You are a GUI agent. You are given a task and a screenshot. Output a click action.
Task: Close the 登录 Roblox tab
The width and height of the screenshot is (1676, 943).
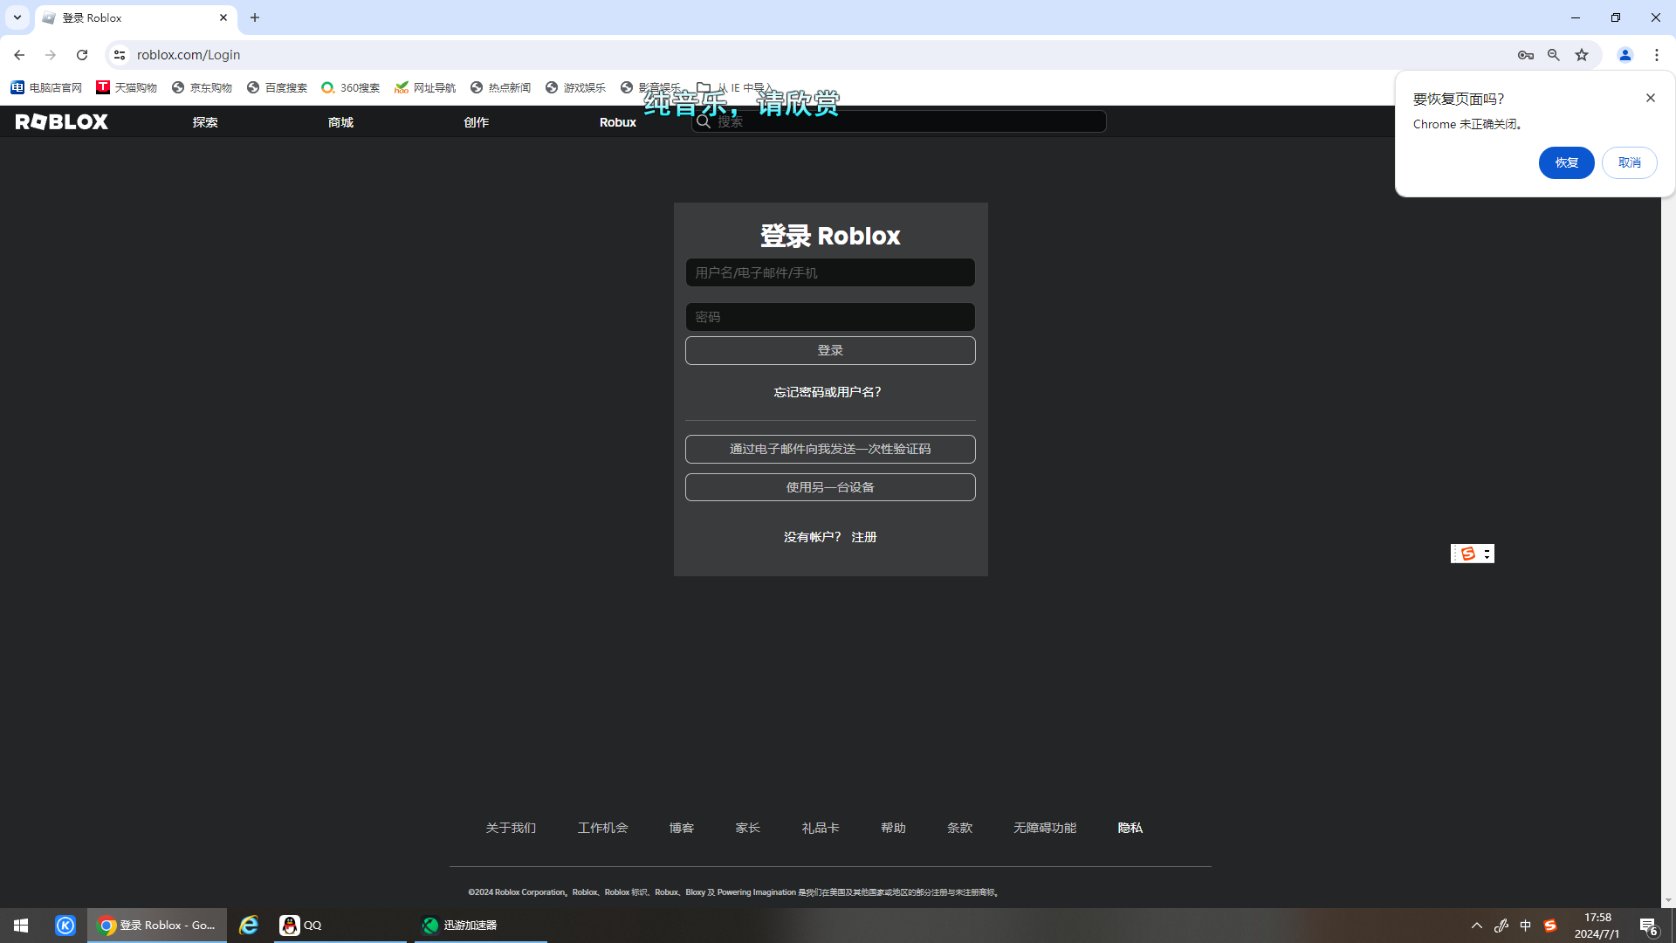[223, 17]
